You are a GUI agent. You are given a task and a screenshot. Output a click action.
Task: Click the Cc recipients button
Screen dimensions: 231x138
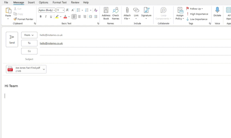coord(29,51)
